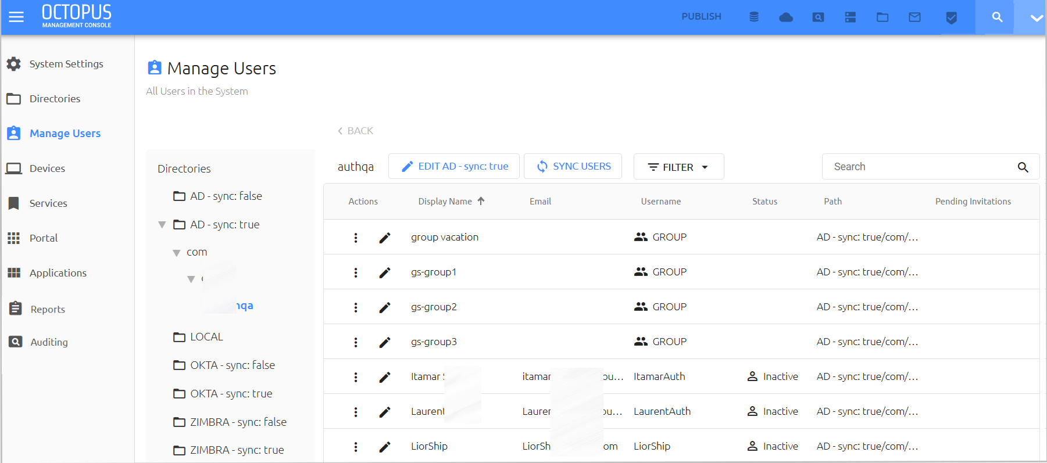Click the 'gs-group3' display name

pyautogui.click(x=434, y=342)
